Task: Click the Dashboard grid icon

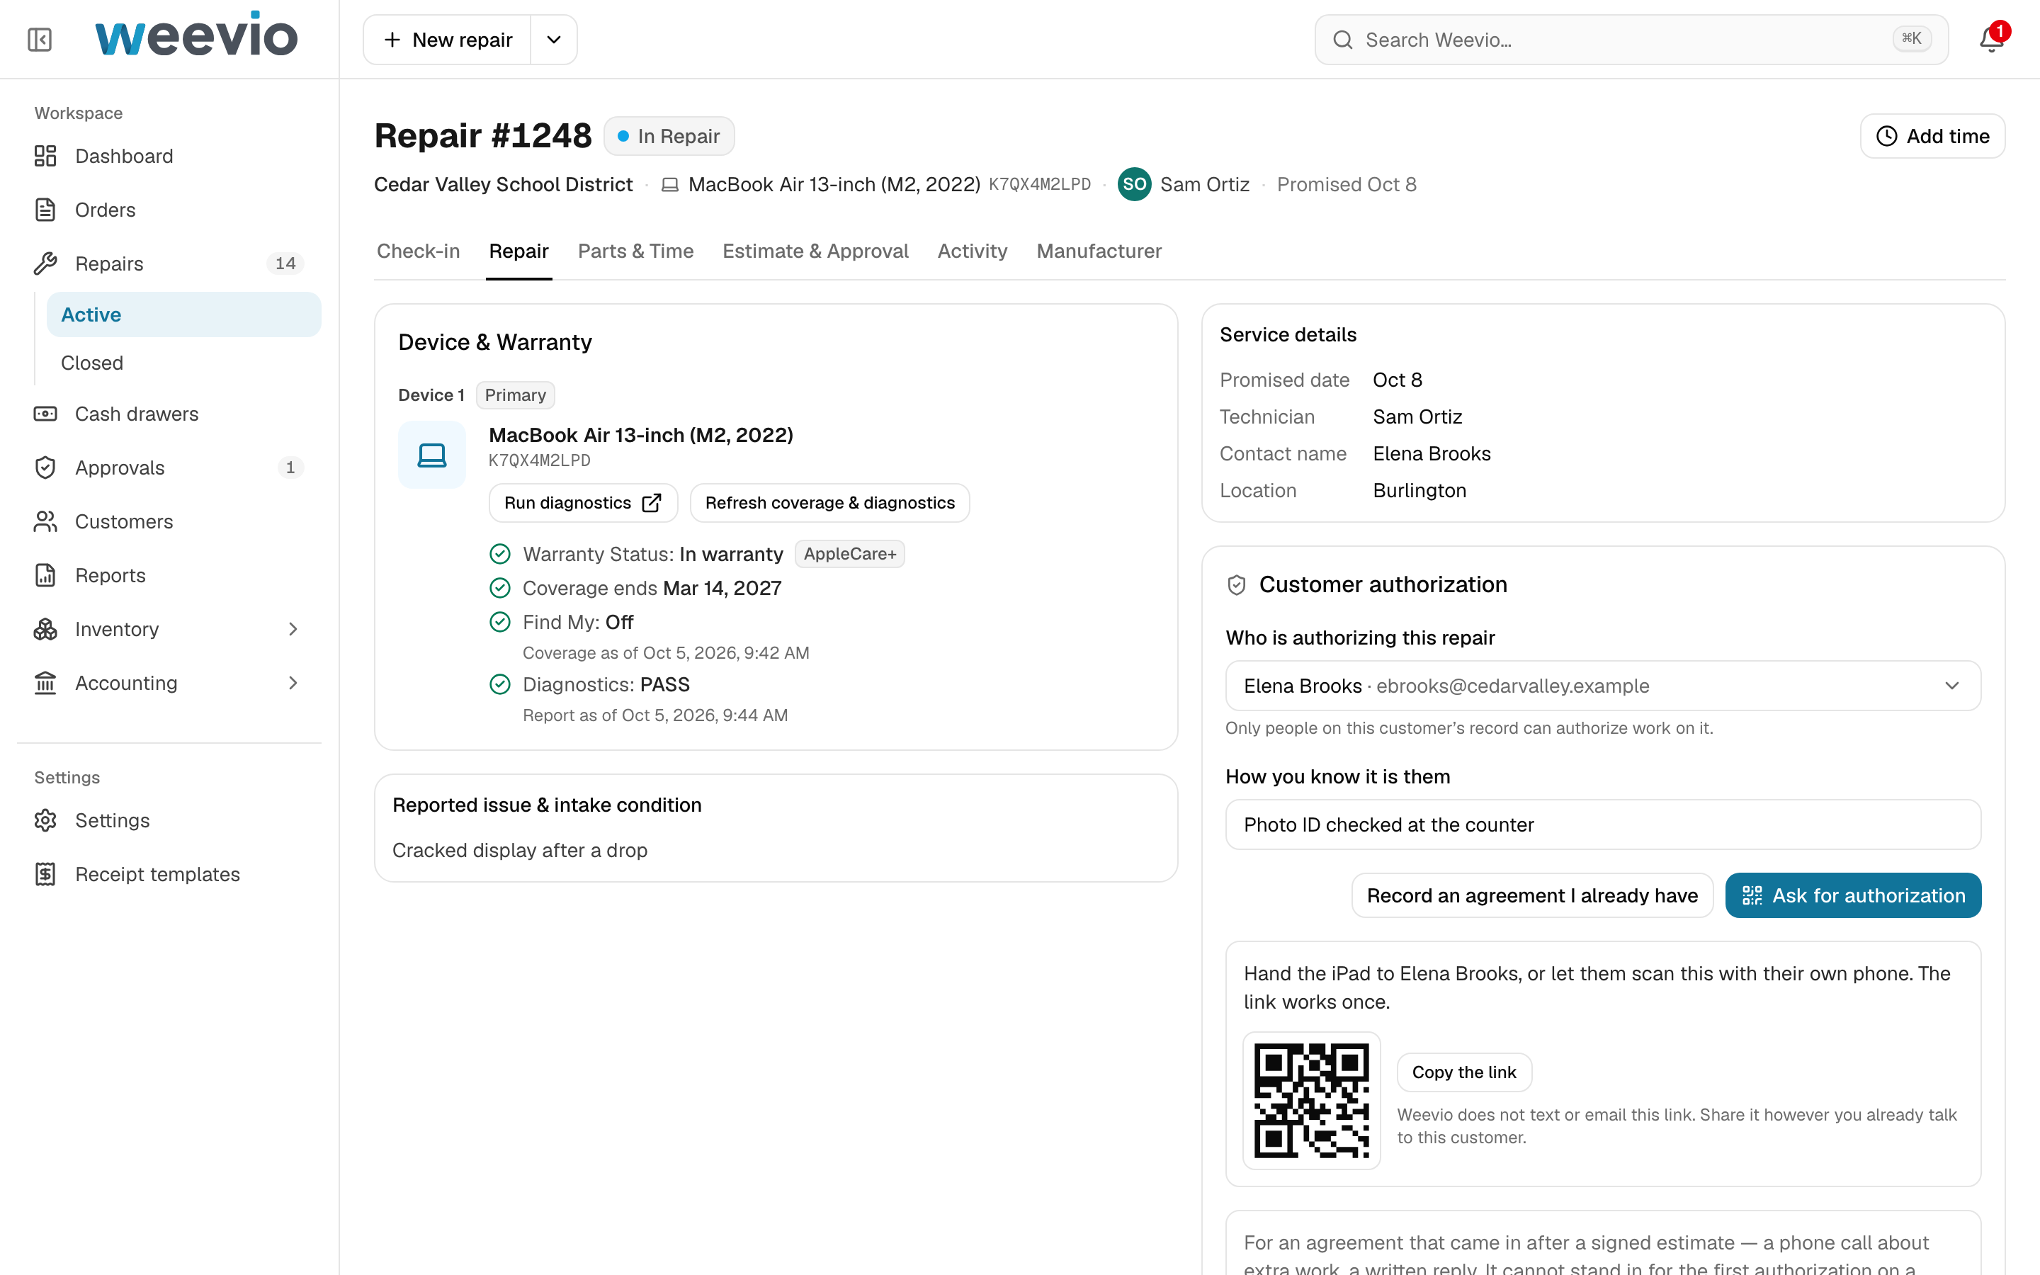Action: (x=45, y=156)
